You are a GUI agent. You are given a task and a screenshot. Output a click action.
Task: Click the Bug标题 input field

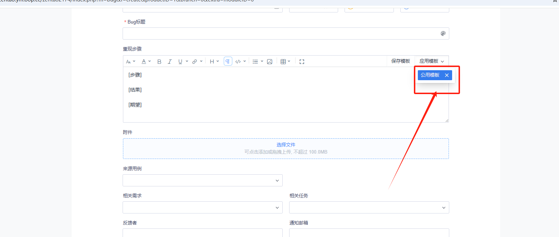[286, 34]
